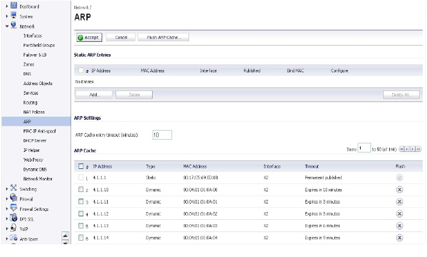Flush ARP entry 4.1.1.12

[399, 214]
